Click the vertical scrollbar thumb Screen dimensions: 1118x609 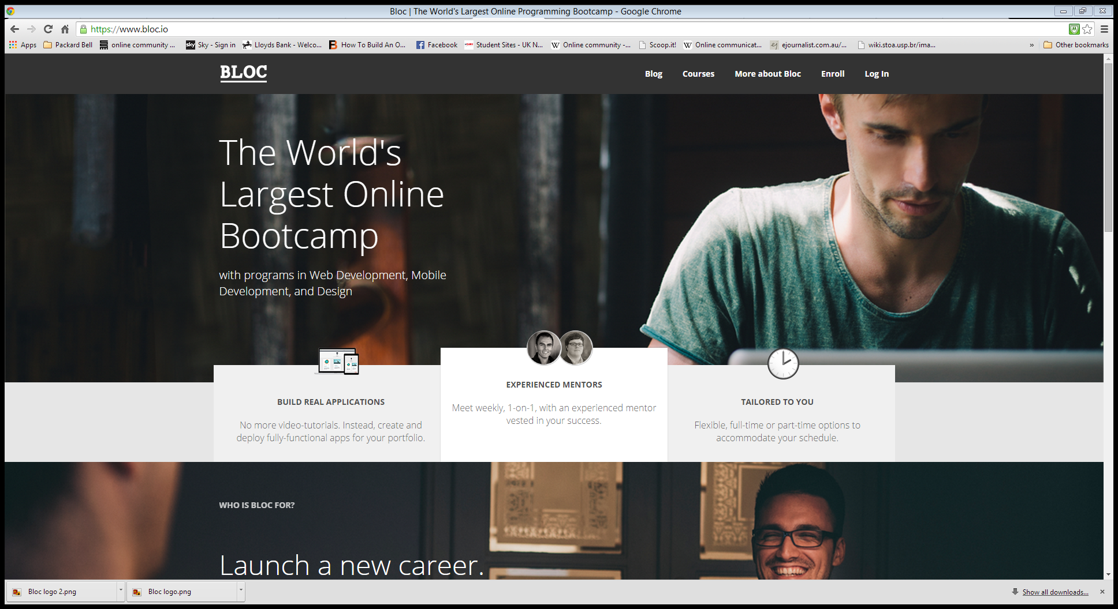1108,147
